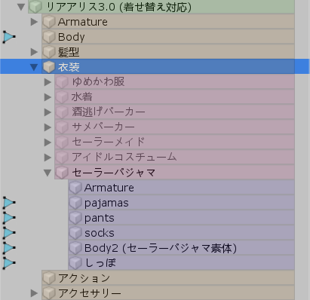Select the アクション object
This screenshot has width=310, height=300.
click(168, 278)
